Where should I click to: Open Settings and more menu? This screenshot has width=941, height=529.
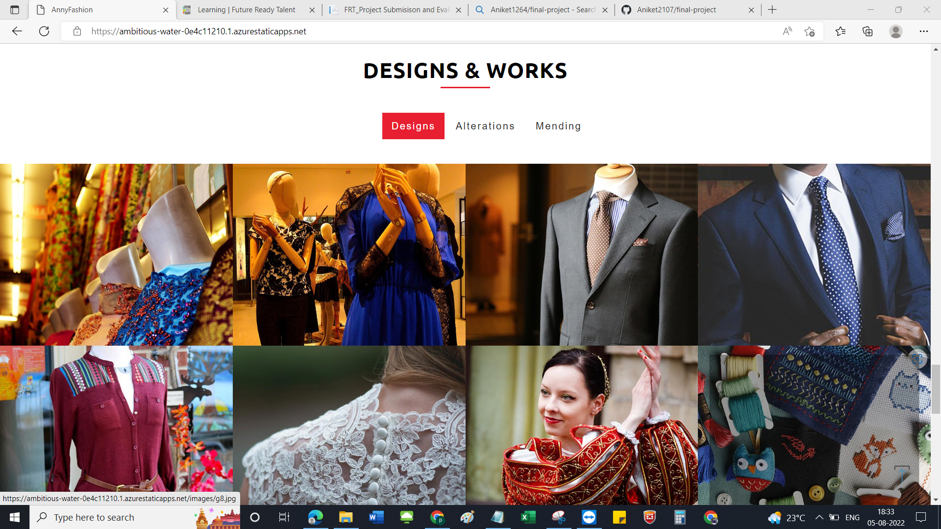(x=924, y=31)
